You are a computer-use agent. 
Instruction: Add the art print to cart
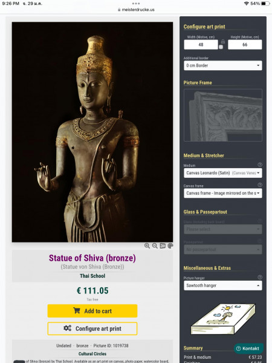[x=92, y=311]
